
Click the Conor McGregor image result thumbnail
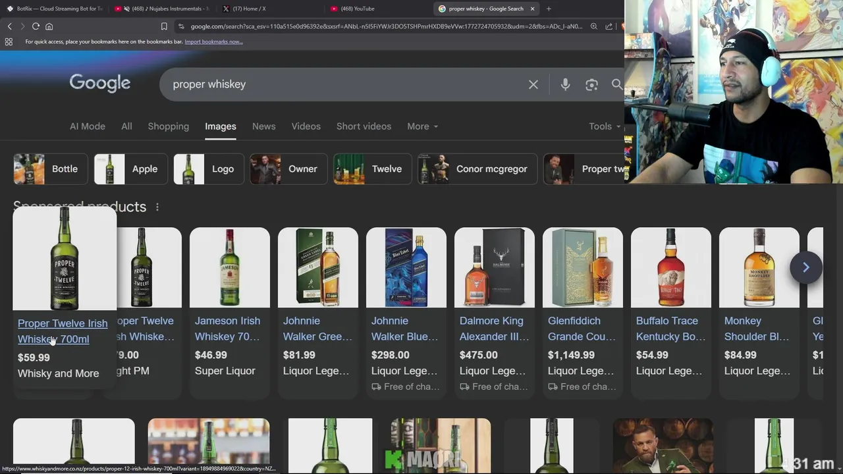pos(663,444)
